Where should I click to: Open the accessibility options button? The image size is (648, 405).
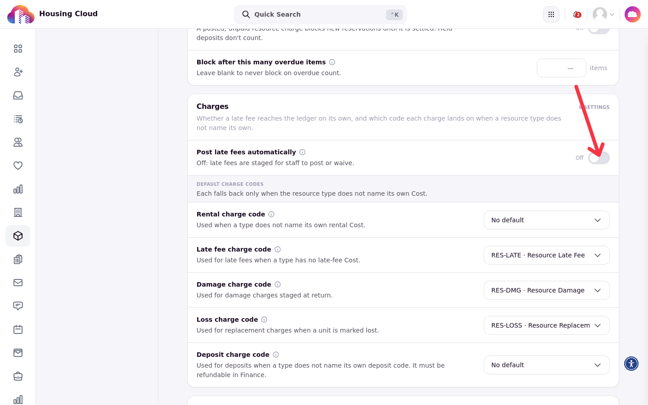[x=631, y=364]
